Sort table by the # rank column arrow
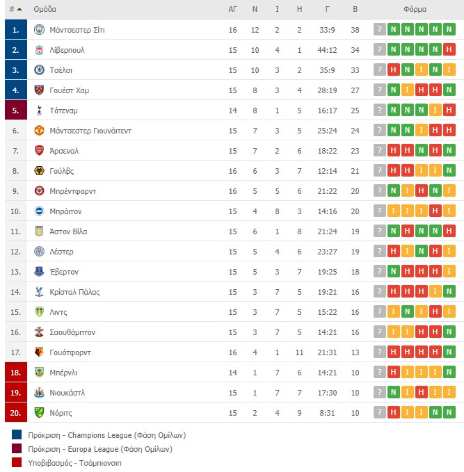Viewport: 464px width, 472px height. (19, 9)
